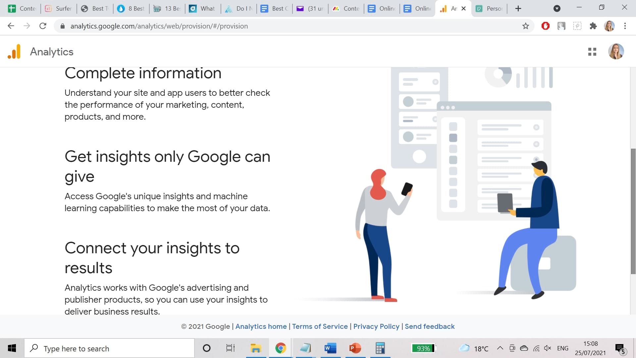This screenshot has height=358, width=636.
Task: Click the browser reload page icon
Action: tap(42, 26)
